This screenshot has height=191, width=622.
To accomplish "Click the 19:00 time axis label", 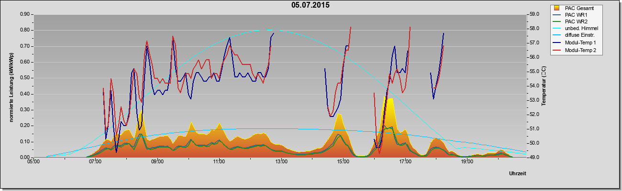I will [x=467, y=162].
